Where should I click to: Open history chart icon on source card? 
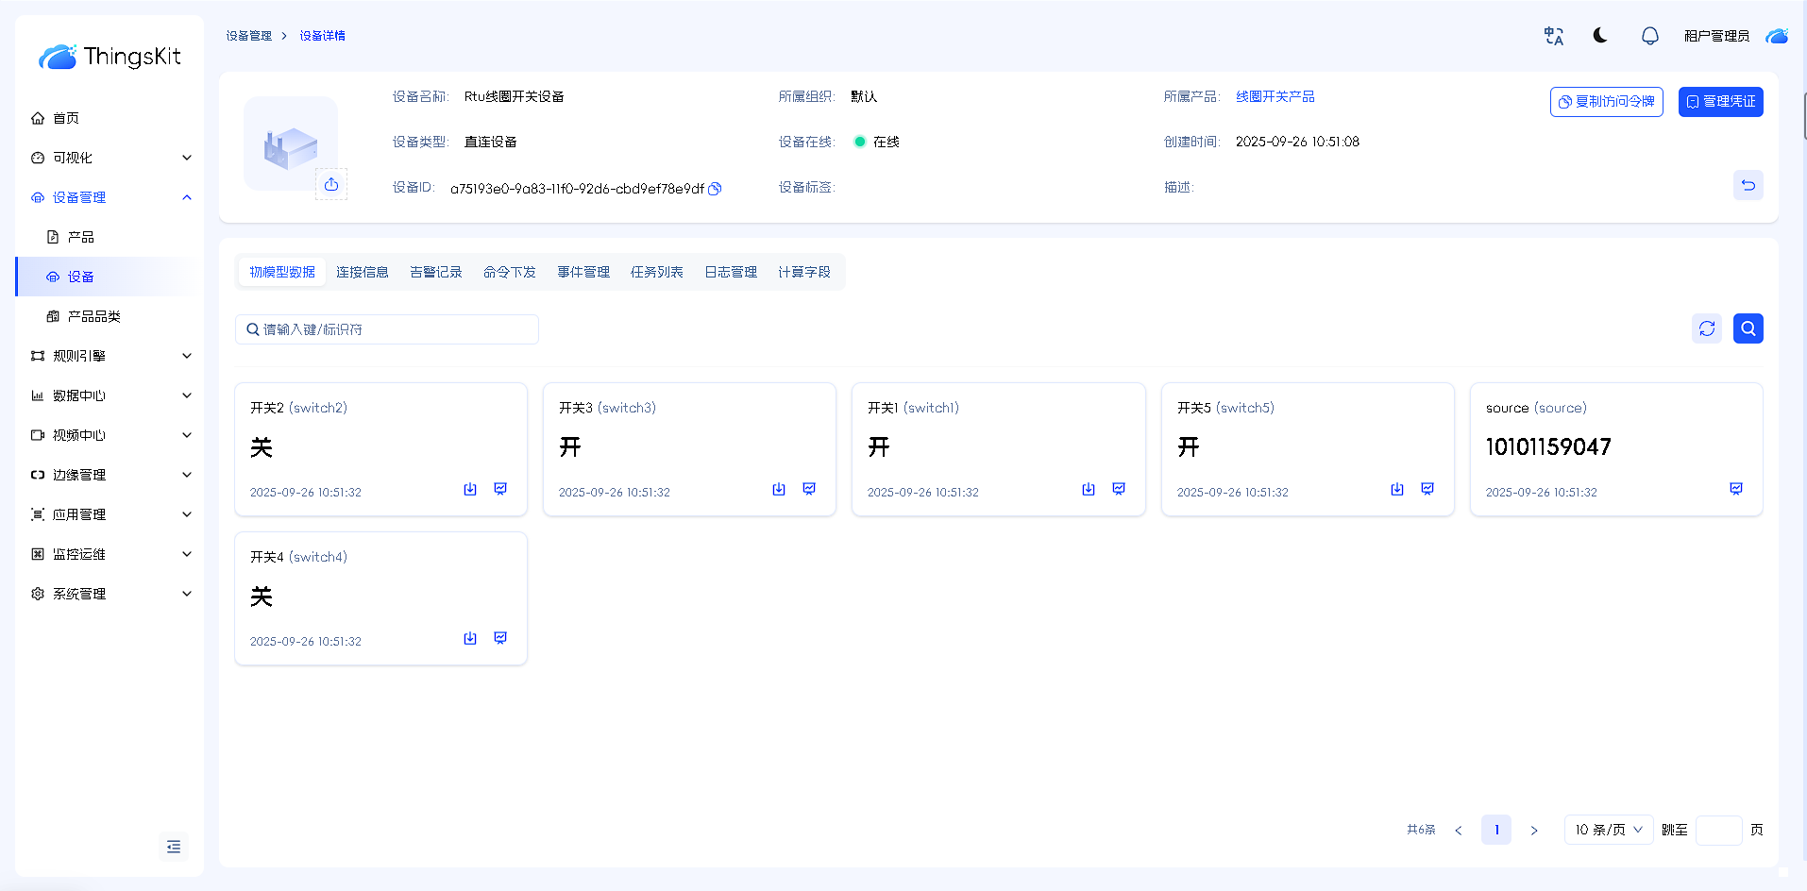click(x=1735, y=489)
